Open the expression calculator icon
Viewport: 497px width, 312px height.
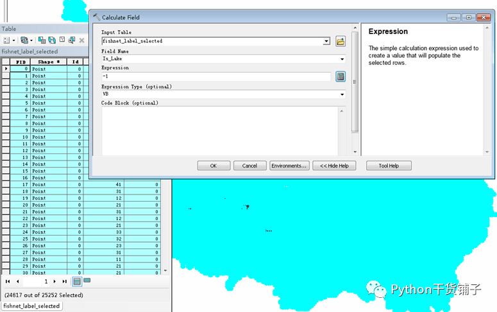(x=341, y=76)
